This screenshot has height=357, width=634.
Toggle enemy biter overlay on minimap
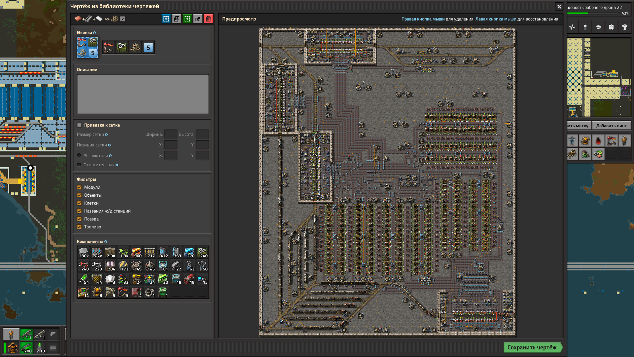point(572,154)
